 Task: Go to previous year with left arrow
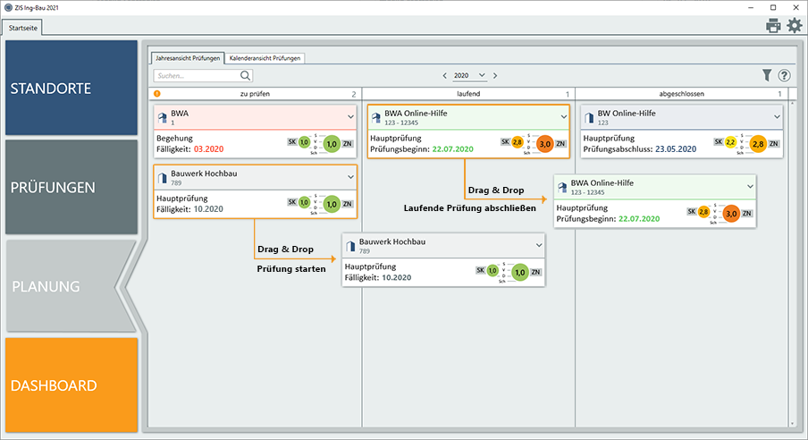[444, 76]
